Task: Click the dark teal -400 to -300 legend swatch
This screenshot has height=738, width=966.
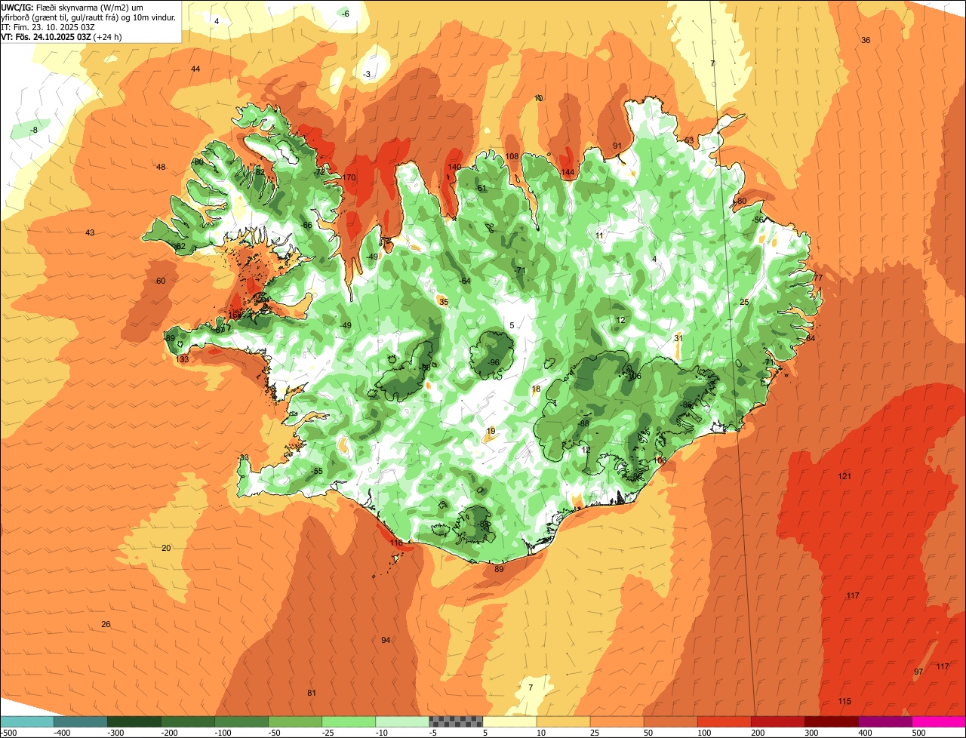Action: tap(81, 721)
